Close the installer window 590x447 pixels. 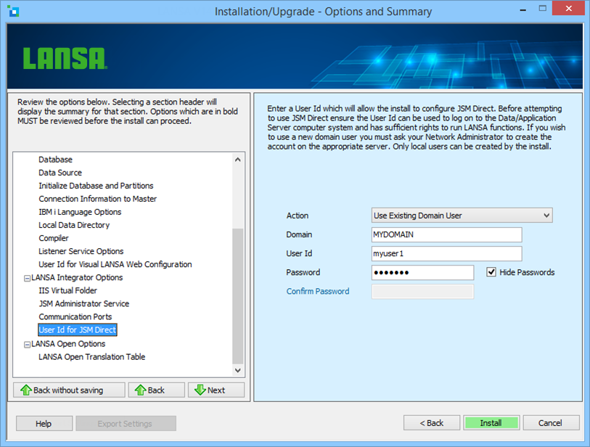pyautogui.click(x=568, y=8)
